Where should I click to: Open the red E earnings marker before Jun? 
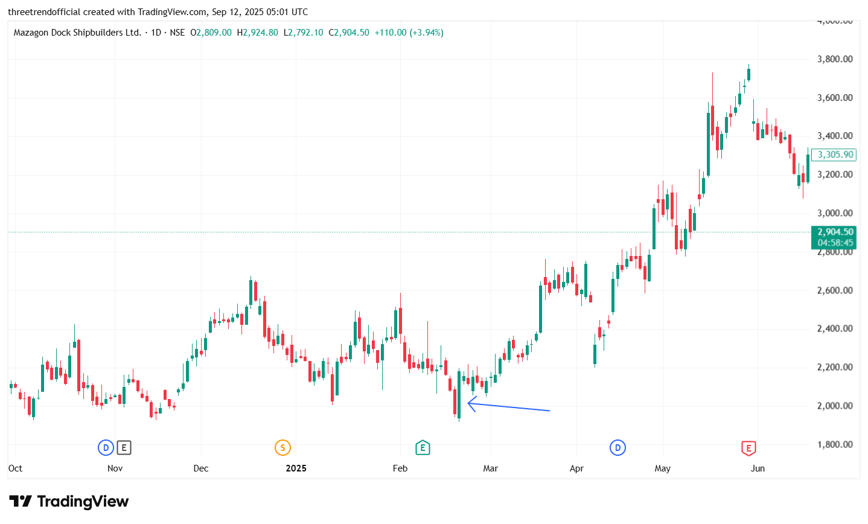click(x=748, y=448)
